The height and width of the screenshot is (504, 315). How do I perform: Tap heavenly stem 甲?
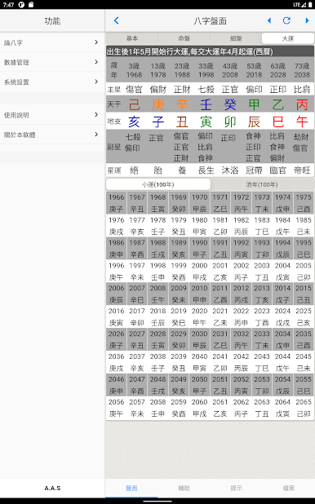click(254, 104)
